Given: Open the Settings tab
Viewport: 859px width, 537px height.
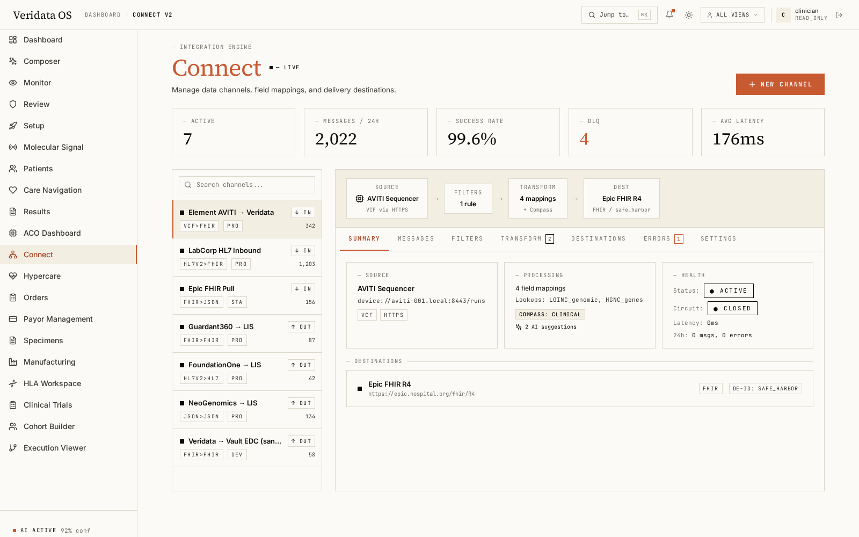Looking at the screenshot, I should [x=718, y=239].
